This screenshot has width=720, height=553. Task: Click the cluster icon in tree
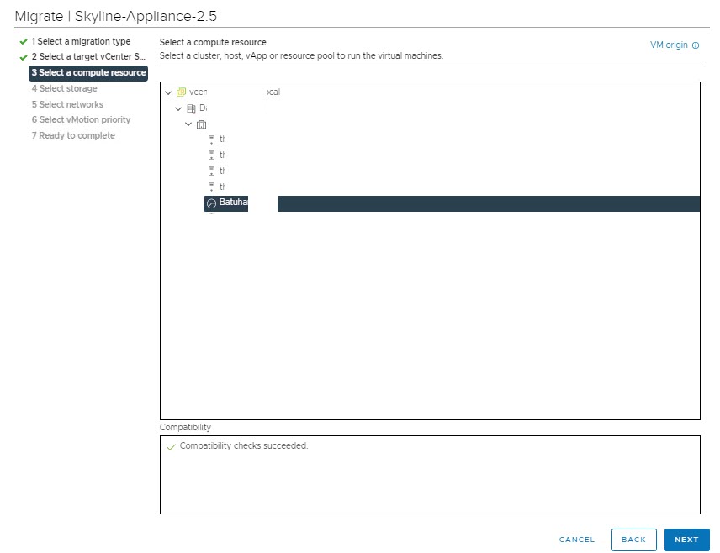coord(201,124)
